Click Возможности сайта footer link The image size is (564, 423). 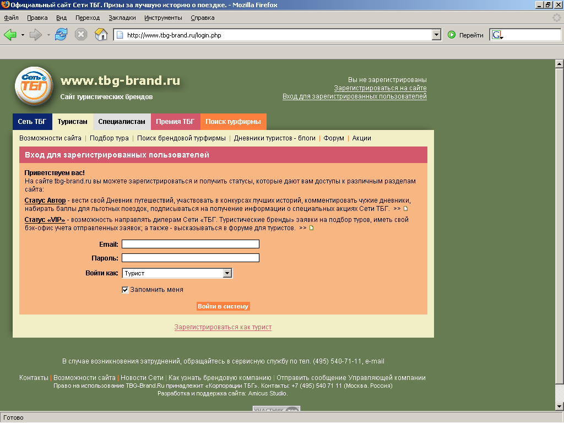84,378
